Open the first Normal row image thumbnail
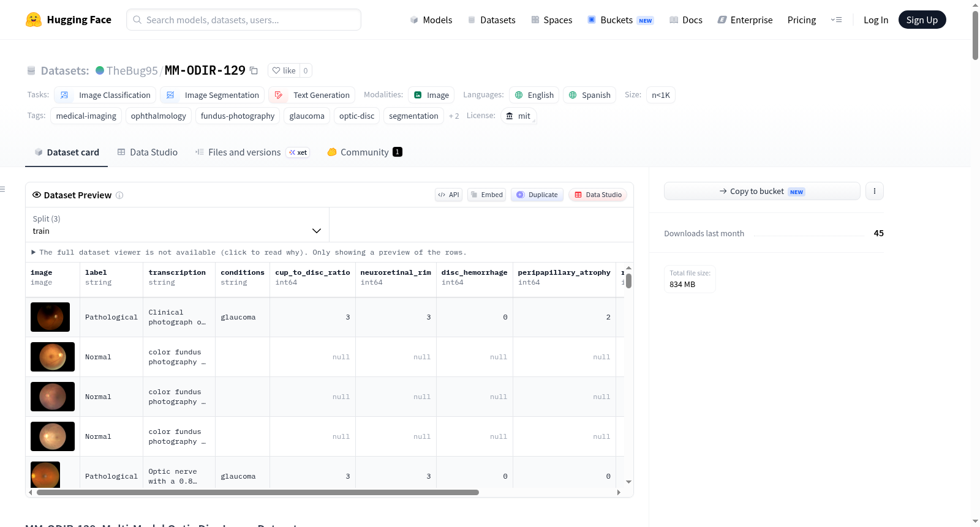 click(x=53, y=357)
